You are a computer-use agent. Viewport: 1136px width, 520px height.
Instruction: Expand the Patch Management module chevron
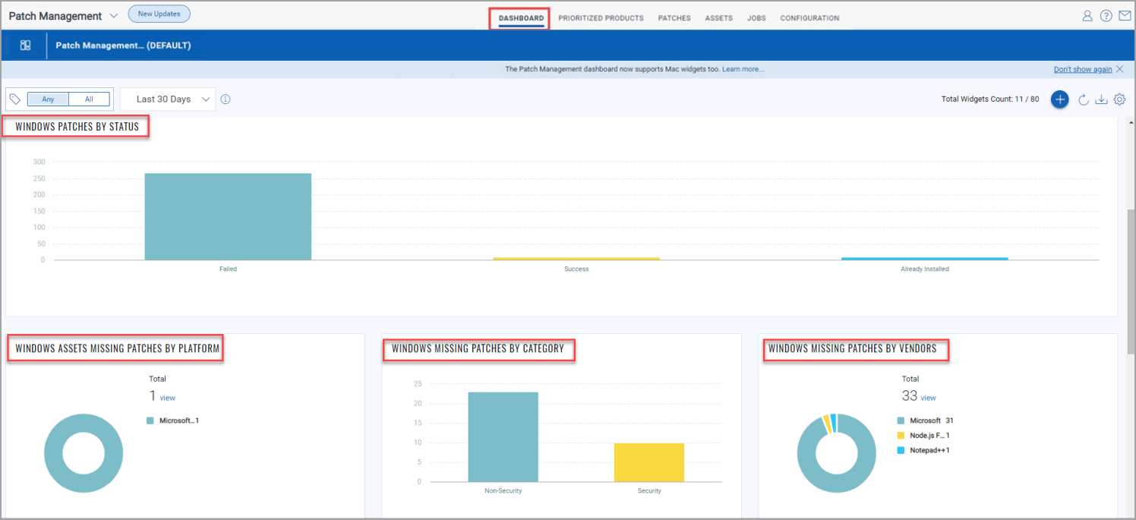(114, 16)
